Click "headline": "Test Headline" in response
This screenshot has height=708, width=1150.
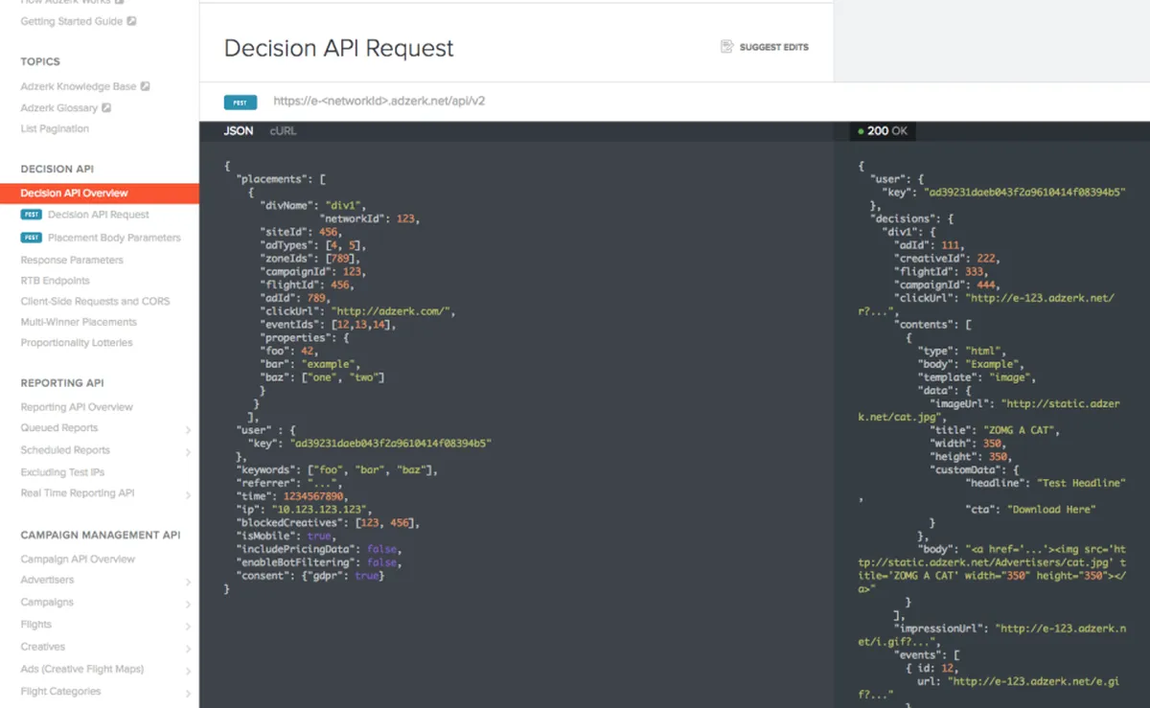click(1046, 484)
